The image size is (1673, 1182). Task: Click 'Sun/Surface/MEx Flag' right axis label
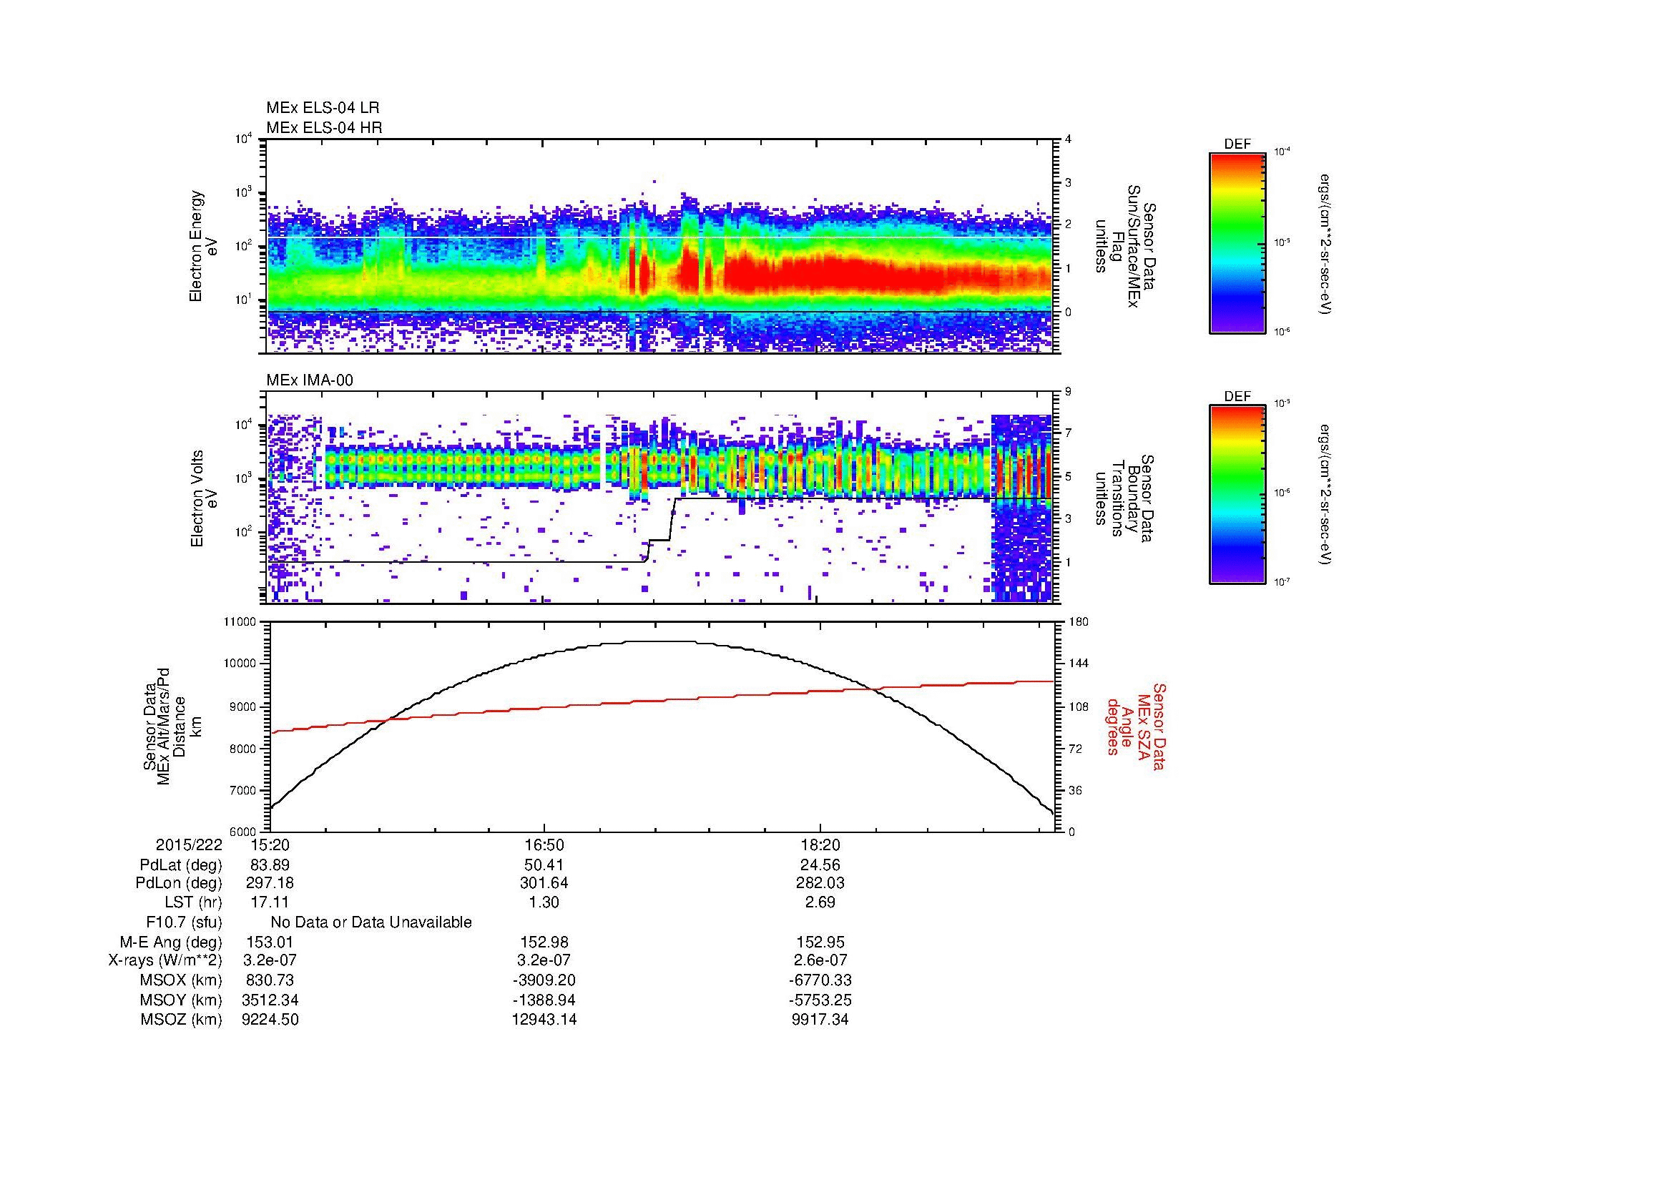point(1126,246)
